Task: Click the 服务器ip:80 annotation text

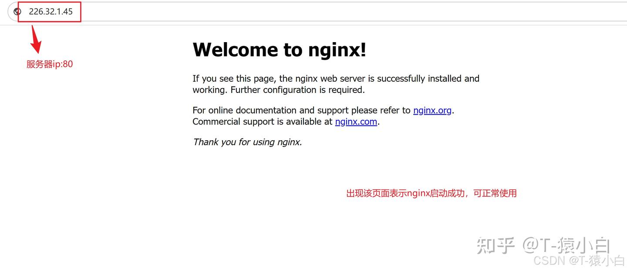Action: [x=49, y=64]
